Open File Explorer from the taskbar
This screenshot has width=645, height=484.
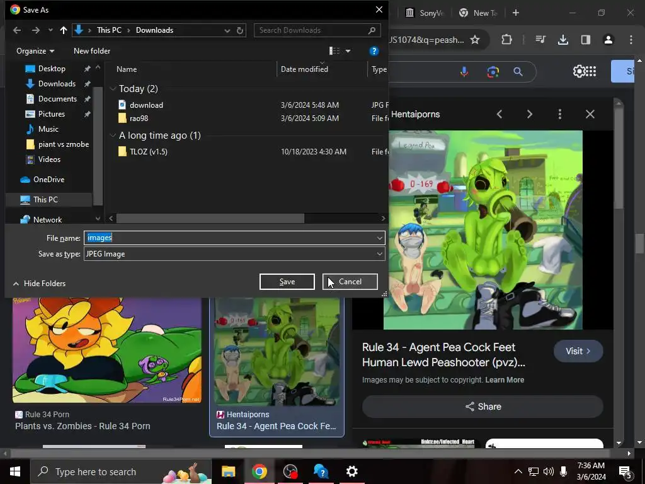tap(228, 471)
